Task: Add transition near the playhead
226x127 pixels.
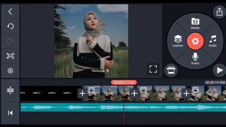Action: tap(134, 93)
